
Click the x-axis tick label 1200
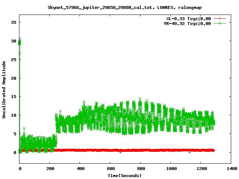(x=202, y=169)
